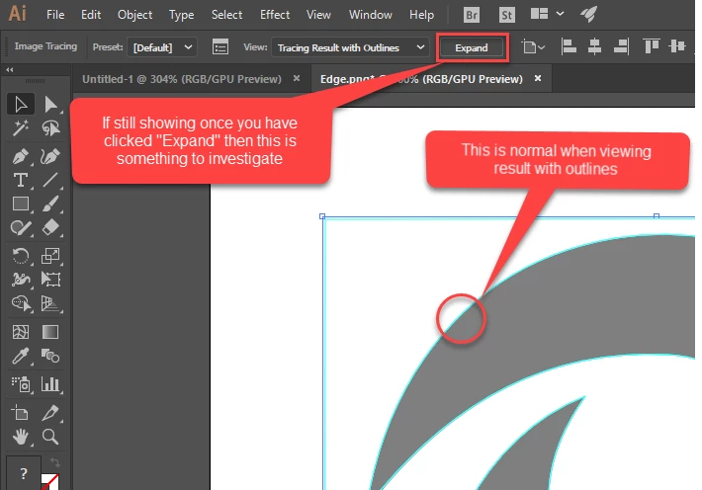
Task: Select the Artboard tool
Action: click(21, 413)
